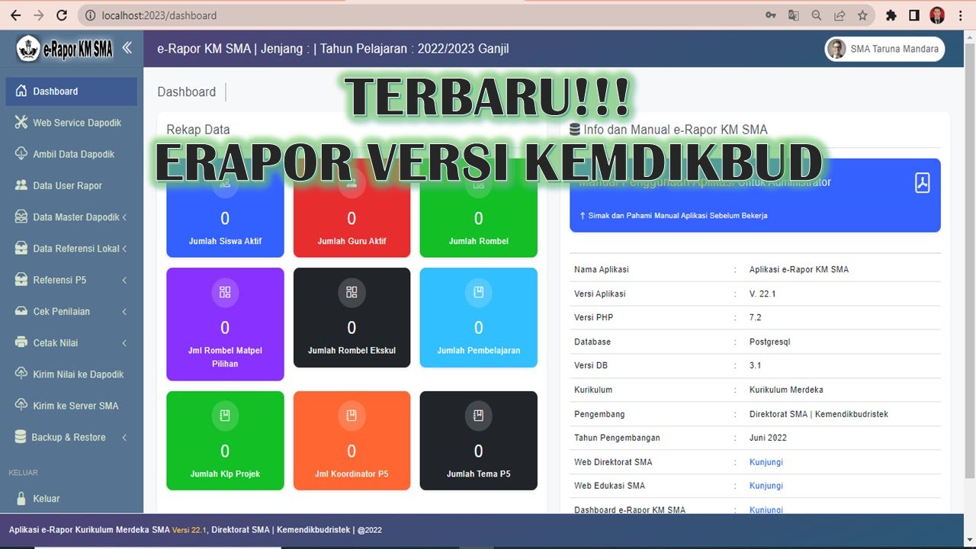976x549 pixels.
Task: Click the Kurikulum Merdeka value text
Action: (x=786, y=390)
